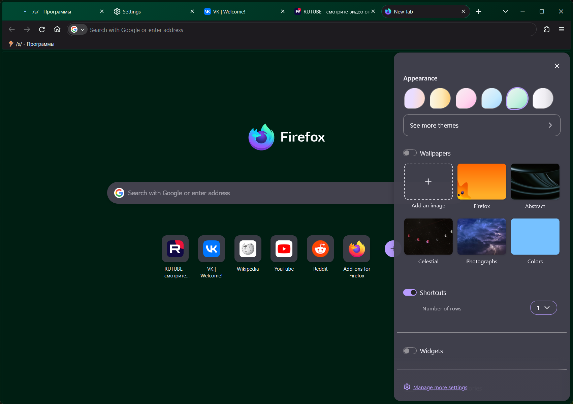The height and width of the screenshot is (404, 573).
Task: Open the Extensions puzzle icon
Action: pyautogui.click(x=546, y=30)
